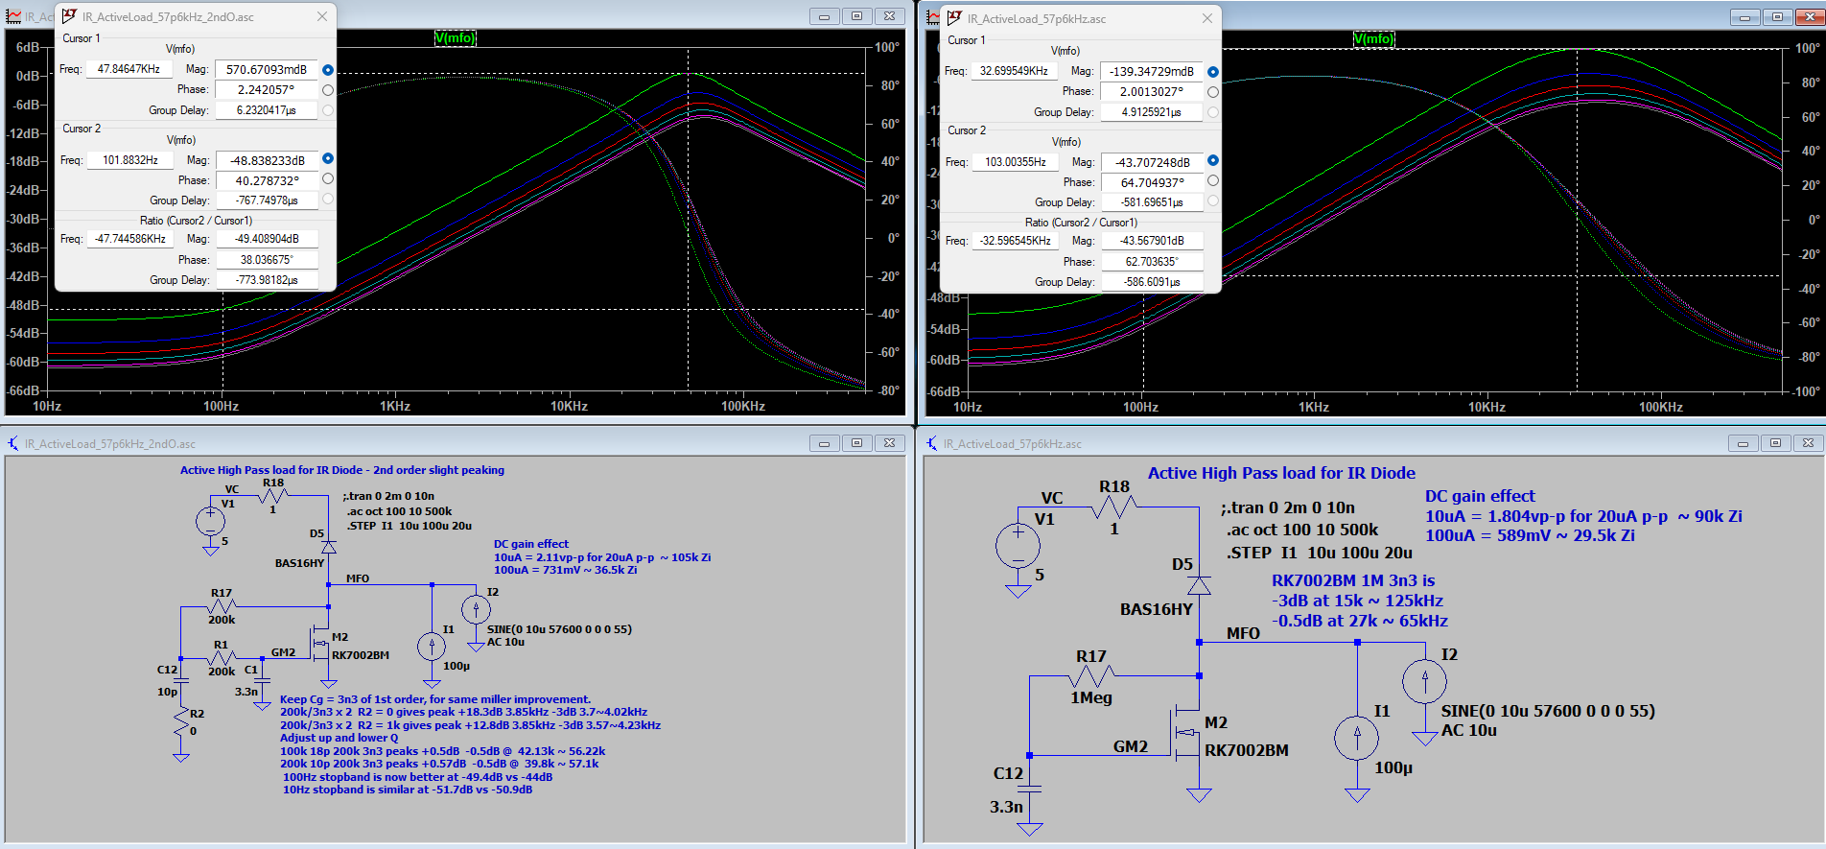Viewport: 1826px width, 849px height.
Task: Maximize the IR_ActiveLoad_57p6kHz.asc schematic window
Action: [1775, 443]
